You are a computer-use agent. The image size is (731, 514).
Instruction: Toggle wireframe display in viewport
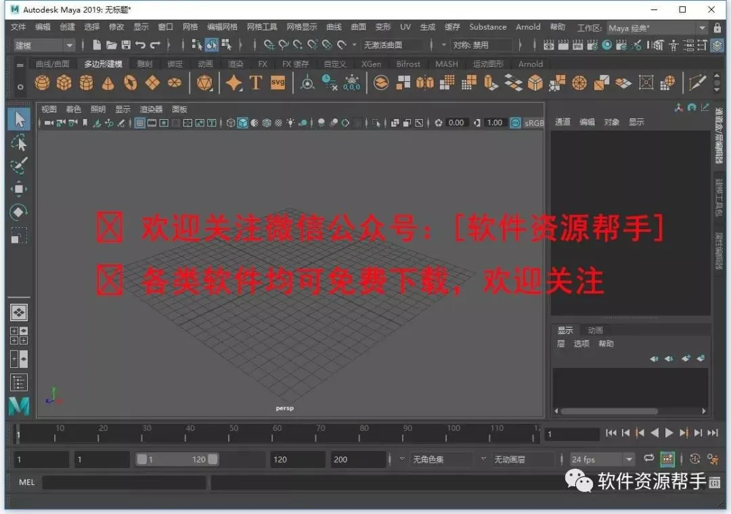pos(230,123)
